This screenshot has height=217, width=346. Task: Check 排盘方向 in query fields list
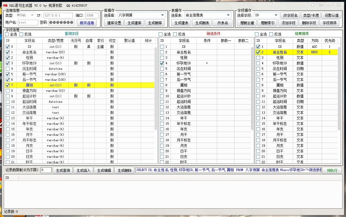click(x=8, y=91)
